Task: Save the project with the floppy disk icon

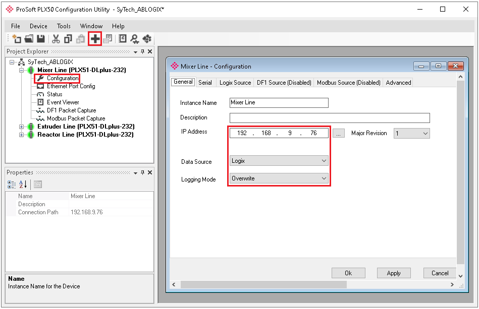Action: (40, 39)
